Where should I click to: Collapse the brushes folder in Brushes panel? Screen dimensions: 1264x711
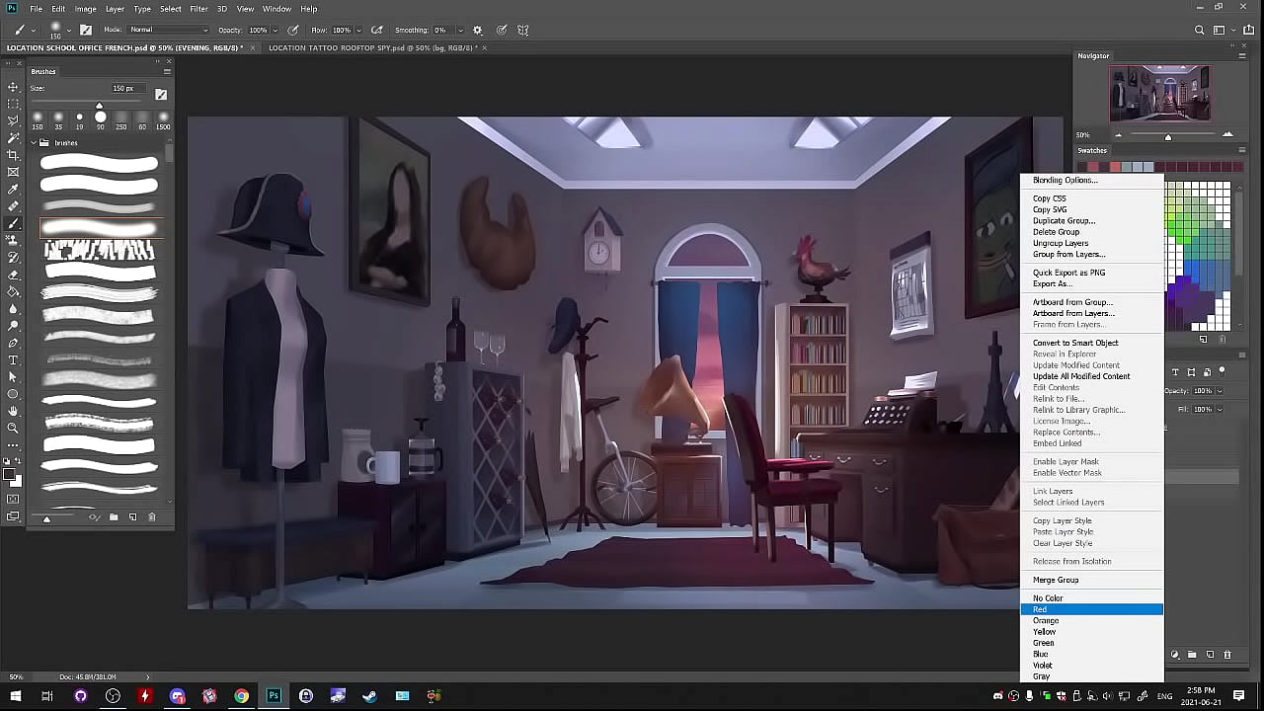tap(33, 143)
